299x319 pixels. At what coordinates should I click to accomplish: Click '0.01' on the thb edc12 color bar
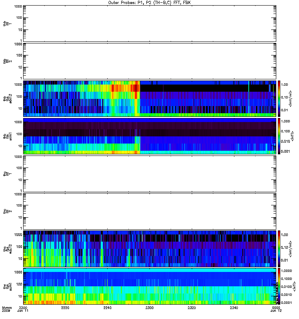tap(285, 110)
